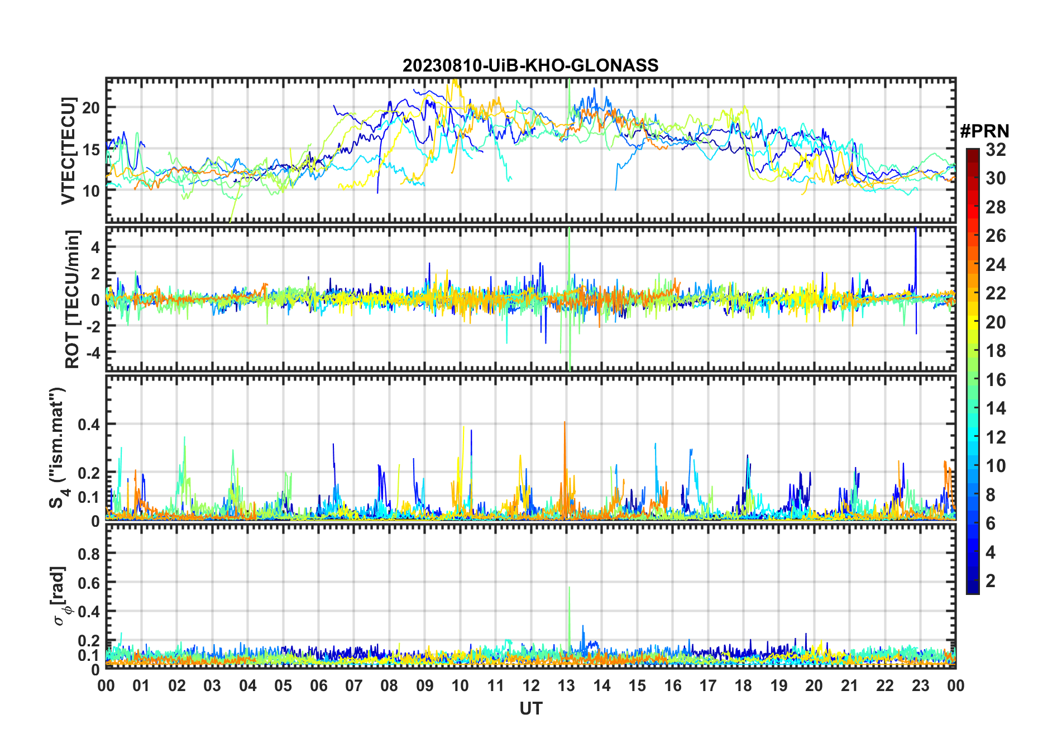Click the tall orange S4 peak near 13 UT
1062x743 pixels.
pos(565,423)
